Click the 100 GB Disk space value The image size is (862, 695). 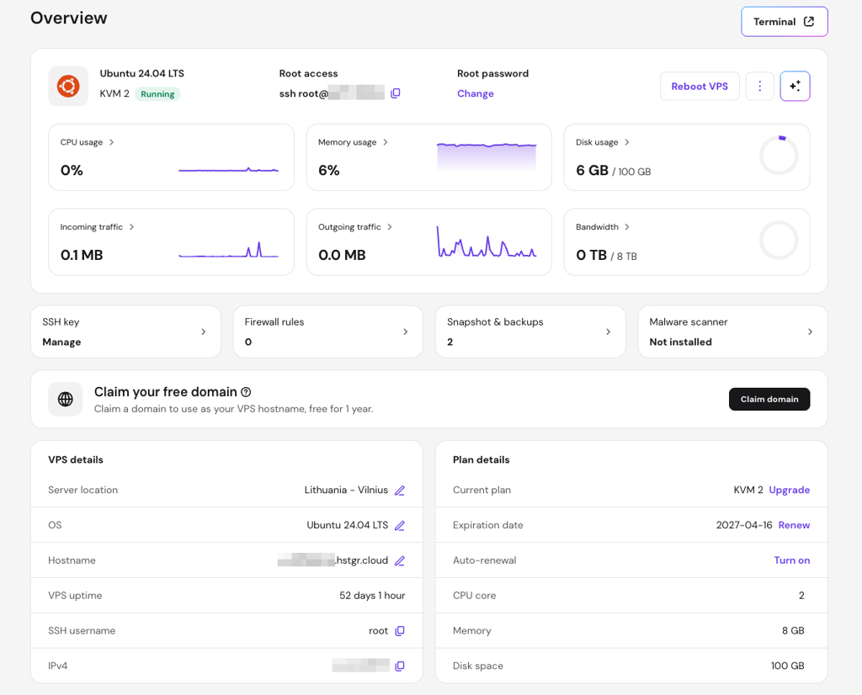[787, 666]
